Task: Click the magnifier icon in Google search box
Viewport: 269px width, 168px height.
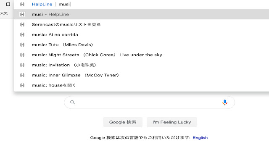Action: click(73, 102)
